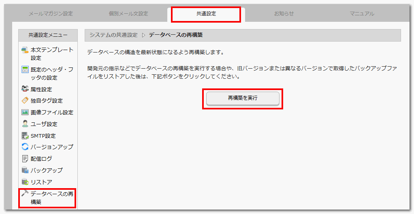Click the 属性設定 people icon

pyautogui.click(x=25, y=89)
